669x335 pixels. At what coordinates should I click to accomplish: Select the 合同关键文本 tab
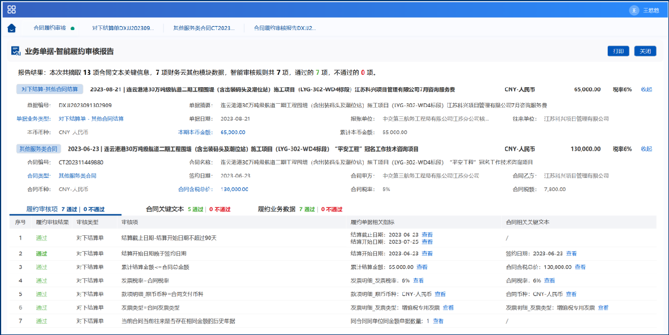[x=188, y=209]
